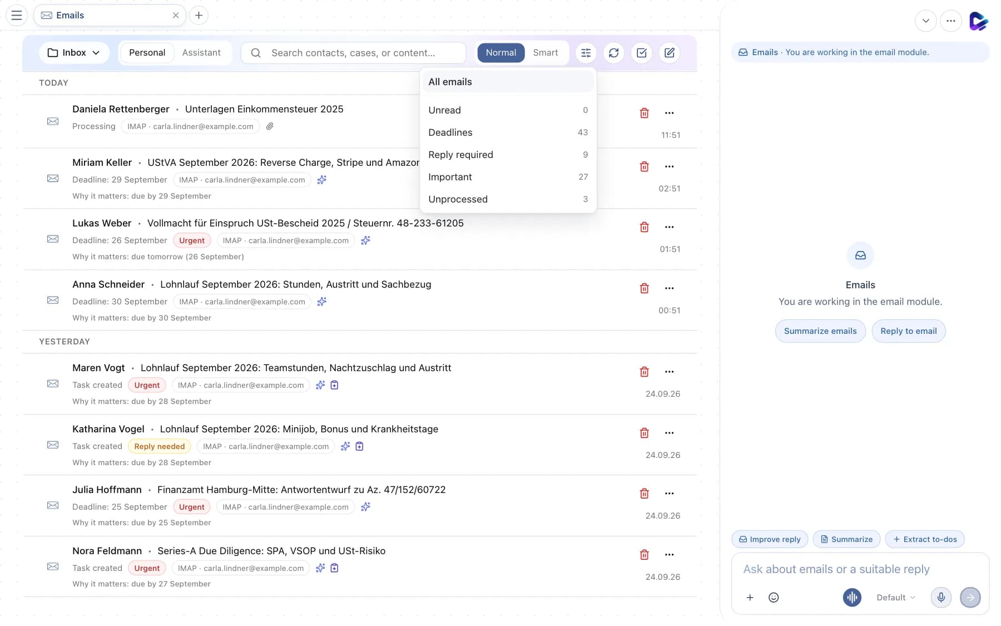Choose Unread filter
This screenshot has height=626, width=1001.
tap(508, 110)
